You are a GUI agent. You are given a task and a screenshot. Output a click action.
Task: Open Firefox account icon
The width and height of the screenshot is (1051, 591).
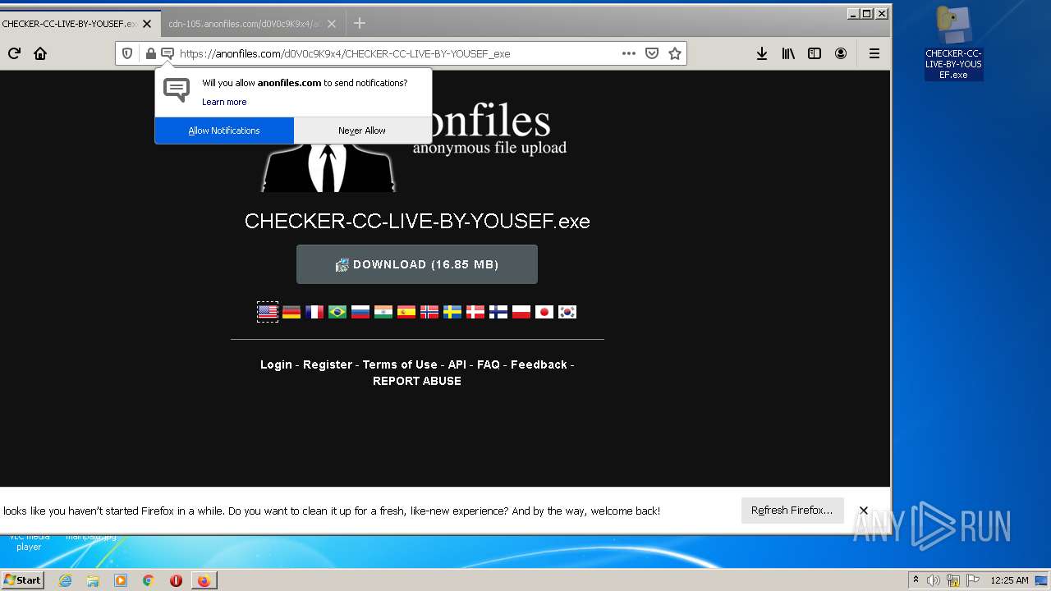coord(841,53)
